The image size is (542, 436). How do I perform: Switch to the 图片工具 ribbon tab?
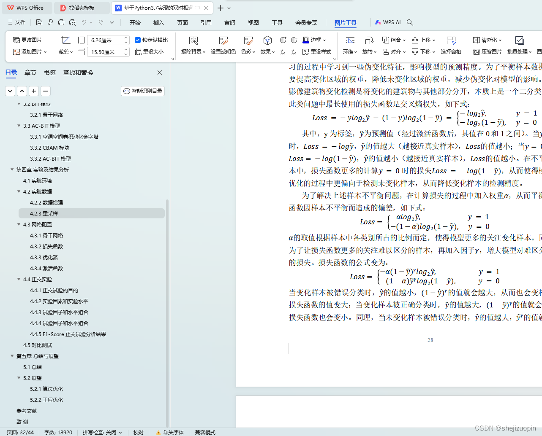(345, 22)
